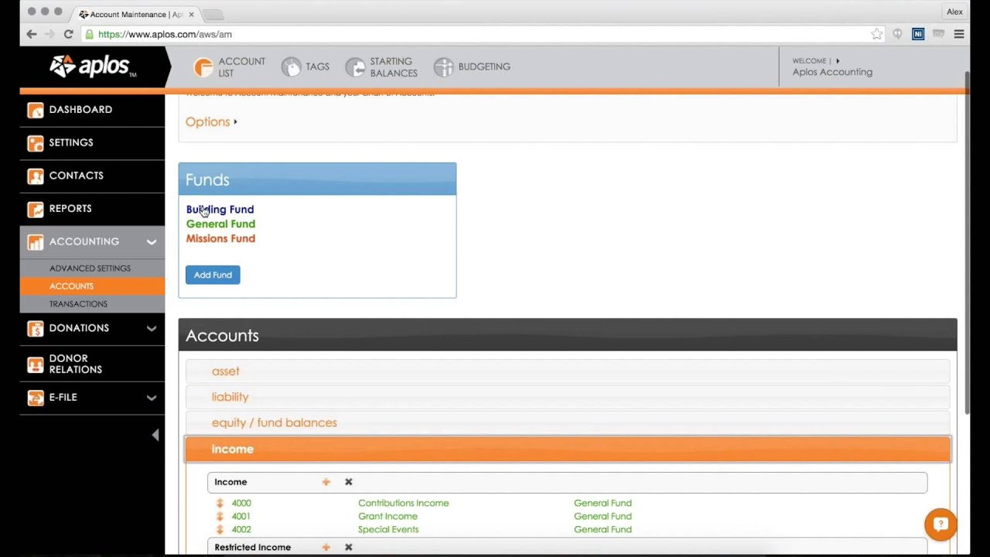Delete Income group with X icon
The width and height of the screenshot is (990, 557).
click(349, 482)
